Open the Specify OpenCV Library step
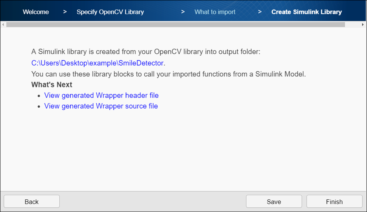Image resolution: width=367 pixels, height=212 pixels. click(x=110, y=12)
